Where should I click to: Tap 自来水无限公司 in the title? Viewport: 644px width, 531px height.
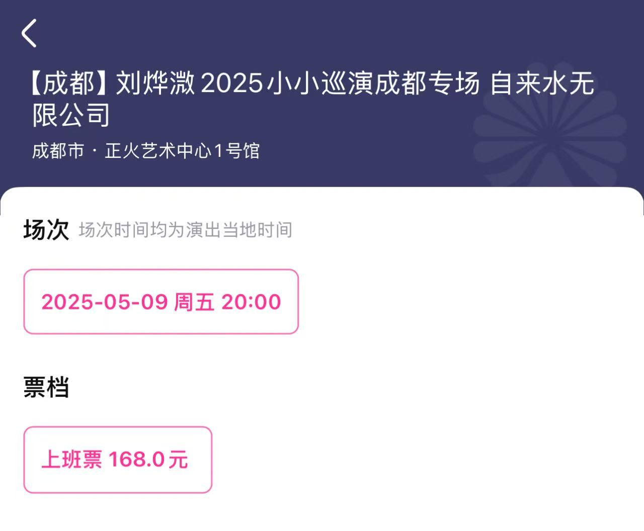pyautogui.click(x=313, y=99)
